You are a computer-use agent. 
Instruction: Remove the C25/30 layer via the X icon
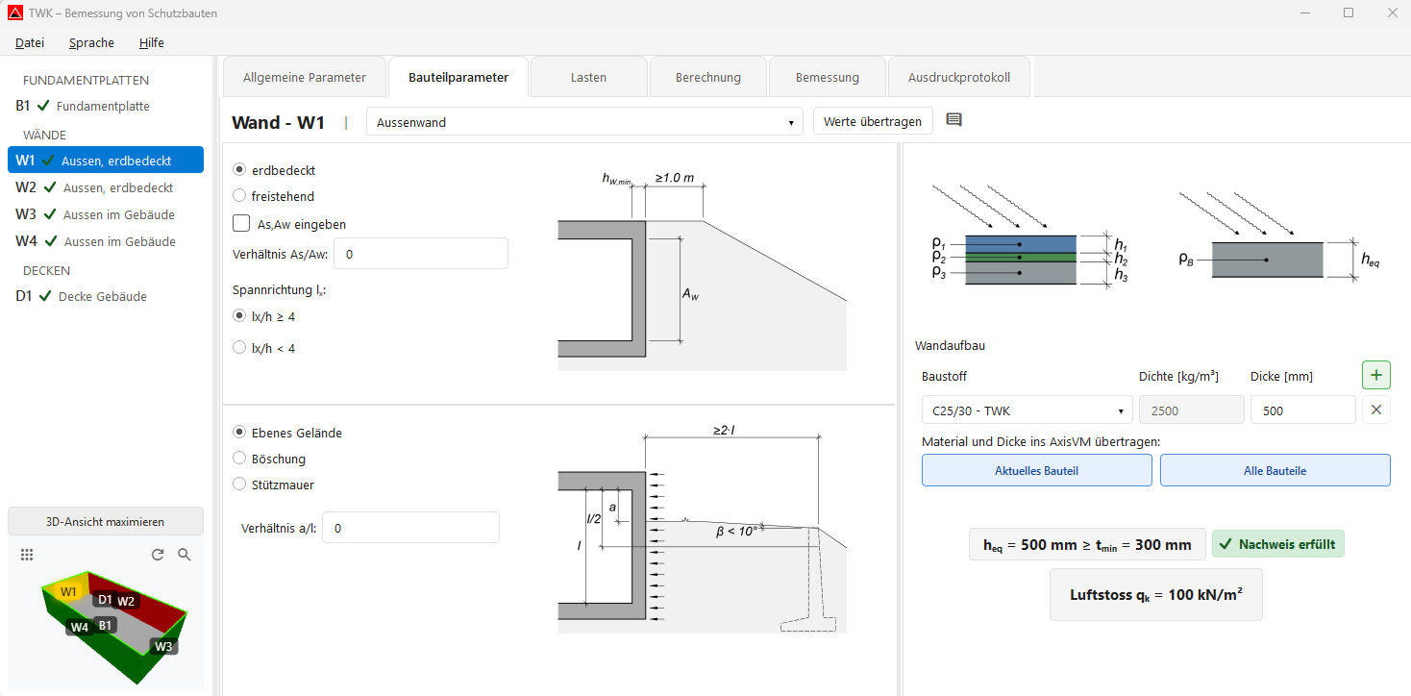[x=1375, y=410]
